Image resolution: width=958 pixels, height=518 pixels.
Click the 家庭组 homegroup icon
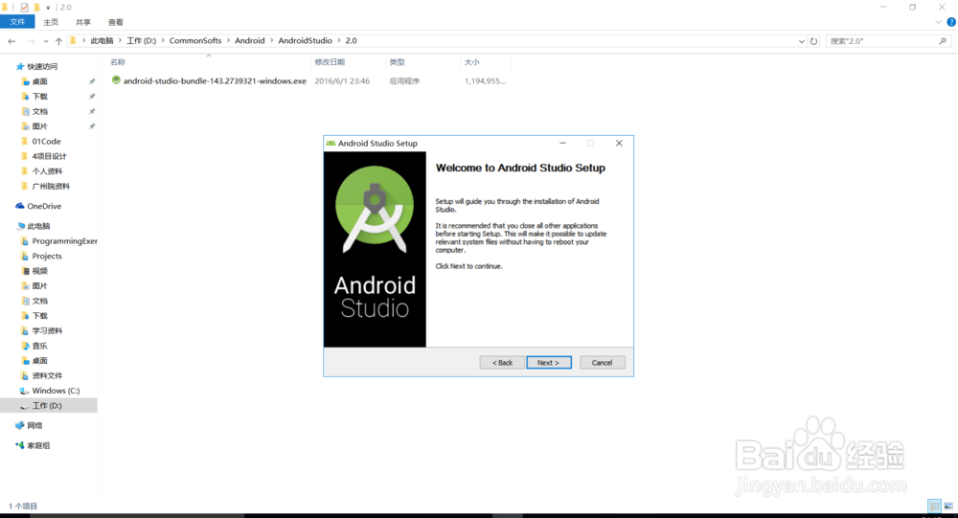[19, 445]
